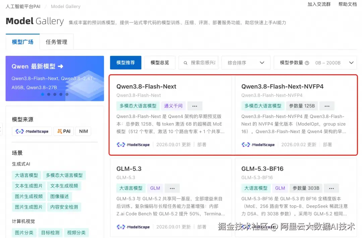Open more tags ellipsis on Qwen3.8-Flash-Next-NVFP4 card
The width and height of the screenshot is (362, 238).
[x=327, y=106]
